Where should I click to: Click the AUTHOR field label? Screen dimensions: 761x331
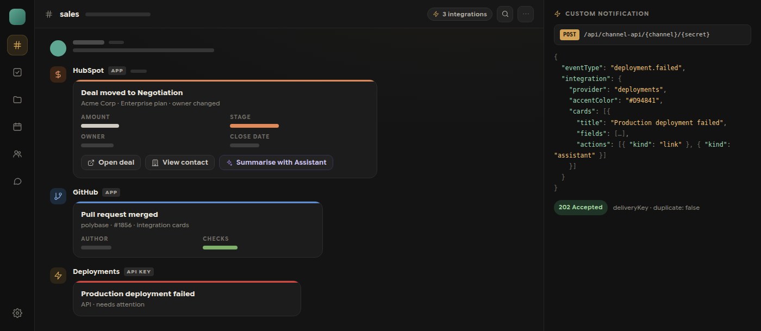[x=95, y=239]
